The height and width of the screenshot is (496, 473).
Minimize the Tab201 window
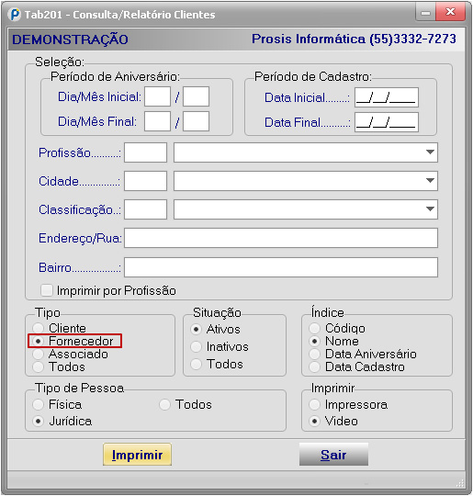click(425, 13)
